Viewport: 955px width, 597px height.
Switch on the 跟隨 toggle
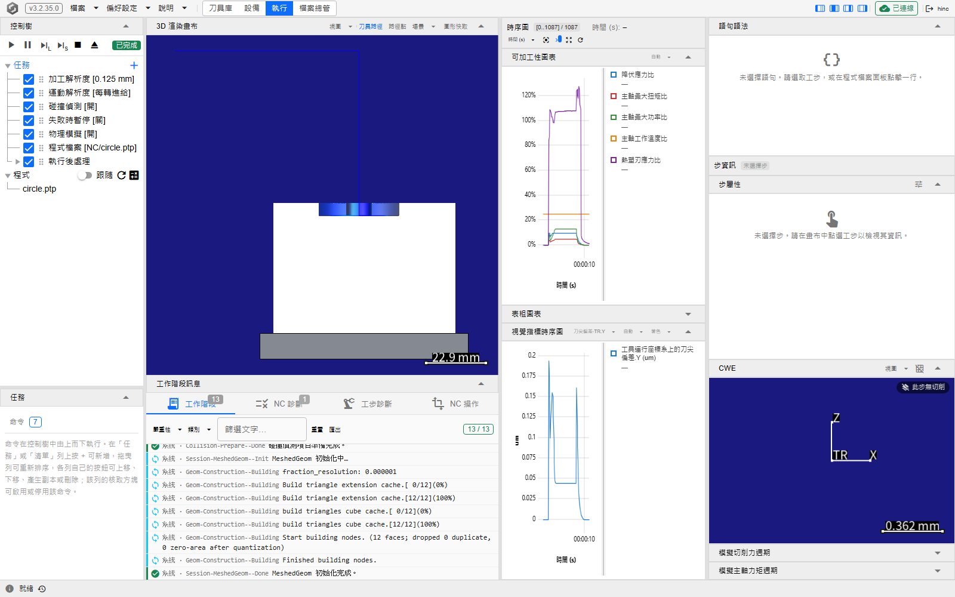click(85, 176)
